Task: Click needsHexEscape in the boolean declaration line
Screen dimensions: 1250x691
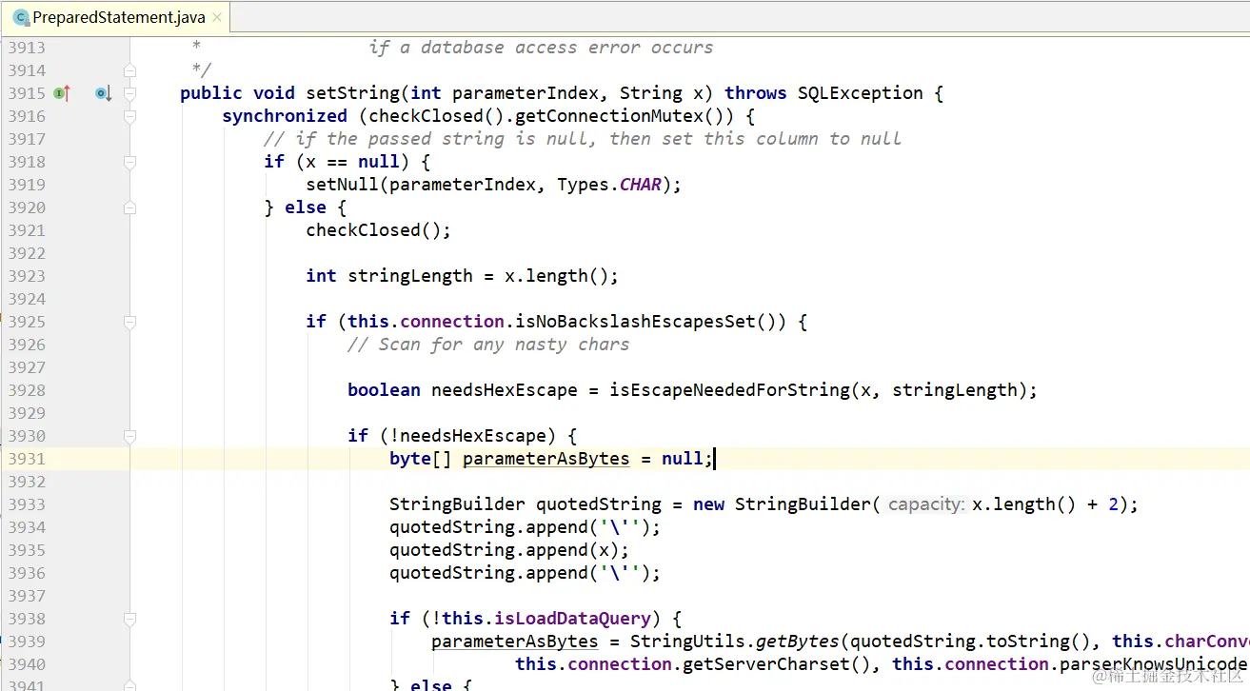Action: pyautogui.click(x=505, y=390)
